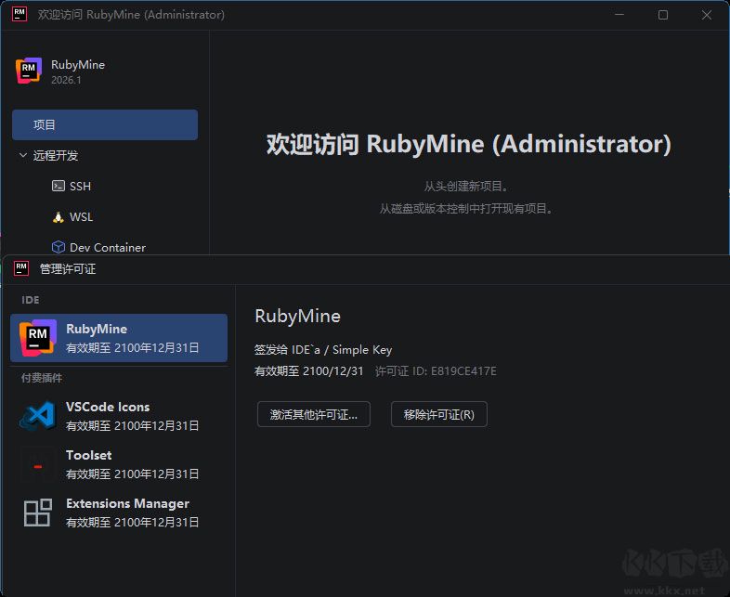Close the RubyMine welcome window
Screen dimensions: 730x597
coord(706,15)
